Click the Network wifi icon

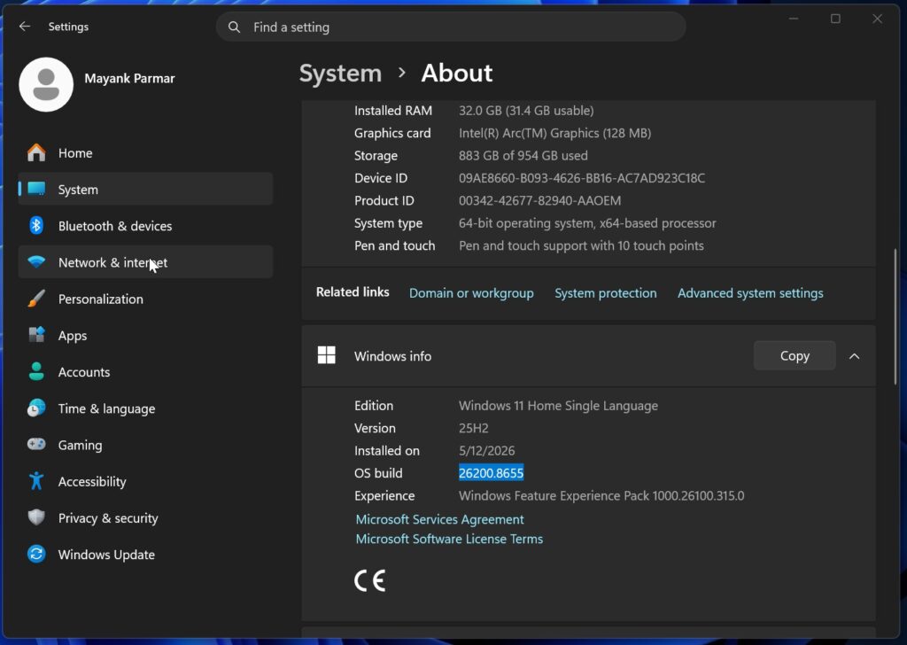point(36,262)
